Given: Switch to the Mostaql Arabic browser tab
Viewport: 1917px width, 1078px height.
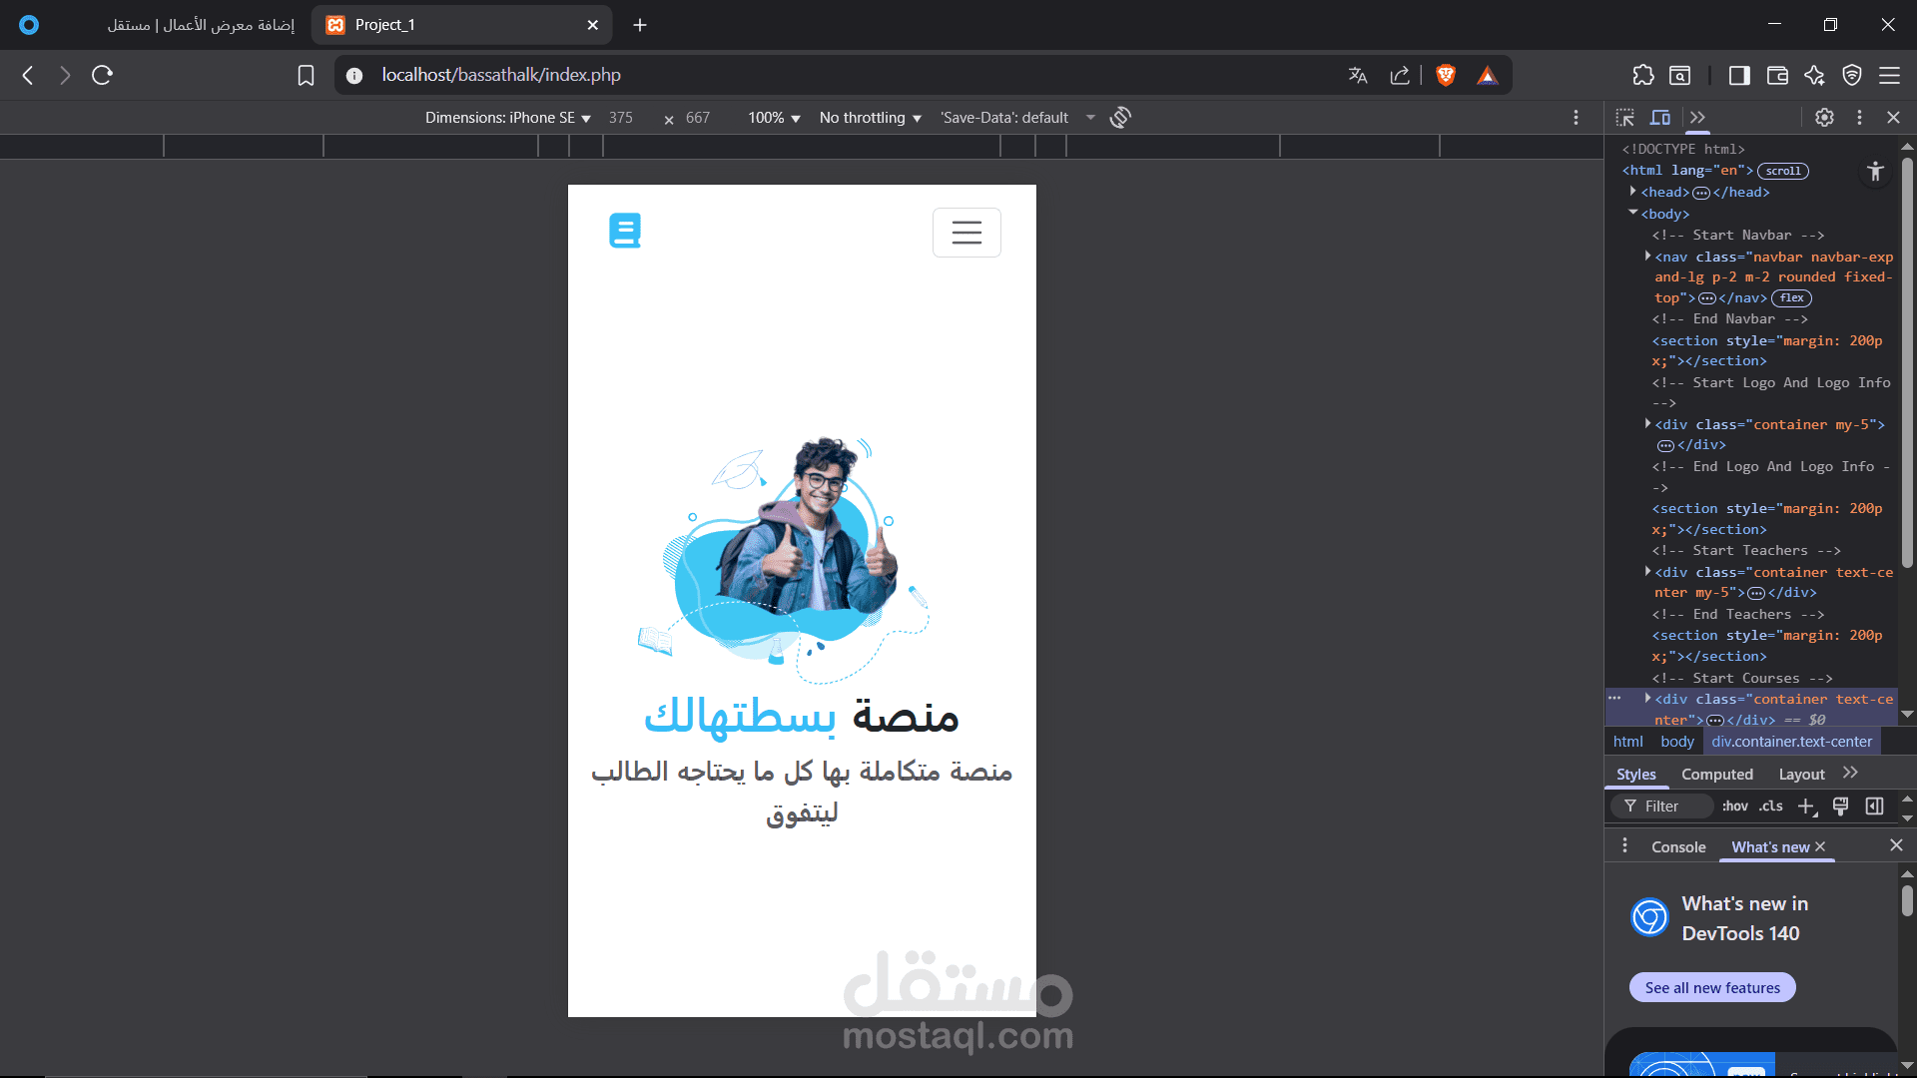Looking at the screenshot, I should (200, 25).
